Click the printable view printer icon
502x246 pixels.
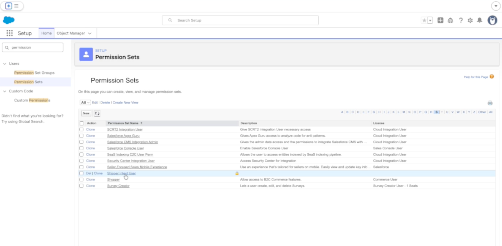(x=490, y=103)
